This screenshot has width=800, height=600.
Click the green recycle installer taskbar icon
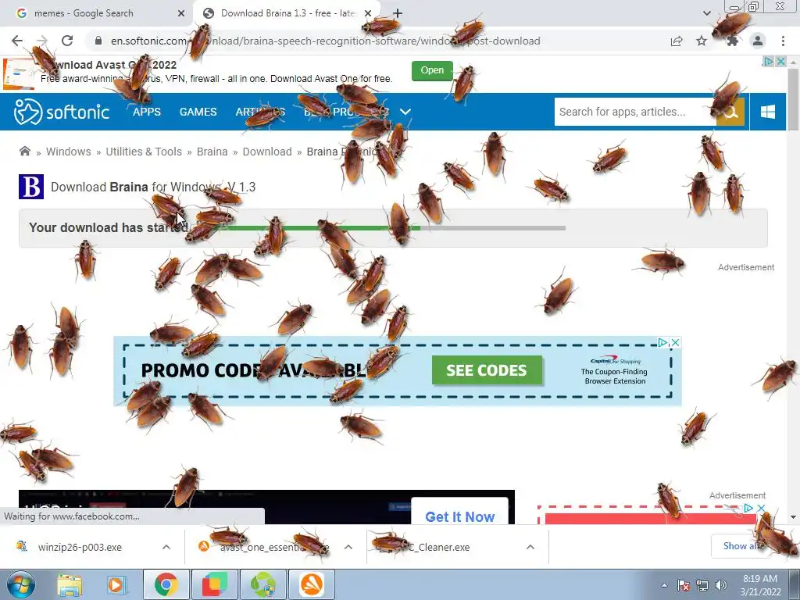click(263, 584)
